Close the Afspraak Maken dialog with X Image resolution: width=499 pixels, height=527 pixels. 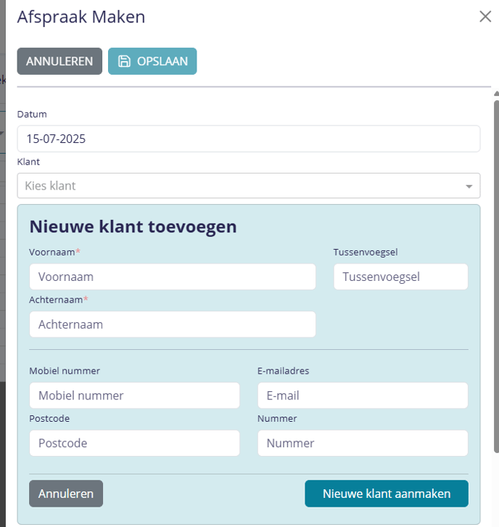tap(485, 17)
